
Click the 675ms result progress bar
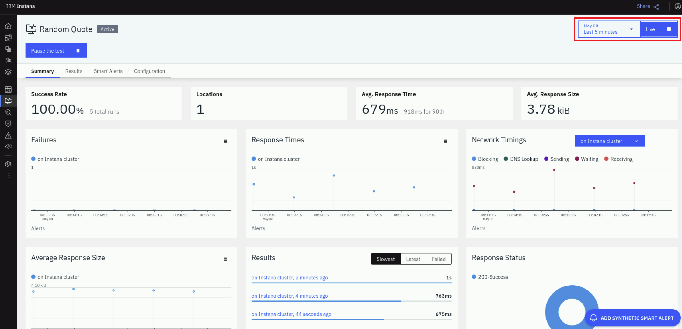[x=351, y=319]
